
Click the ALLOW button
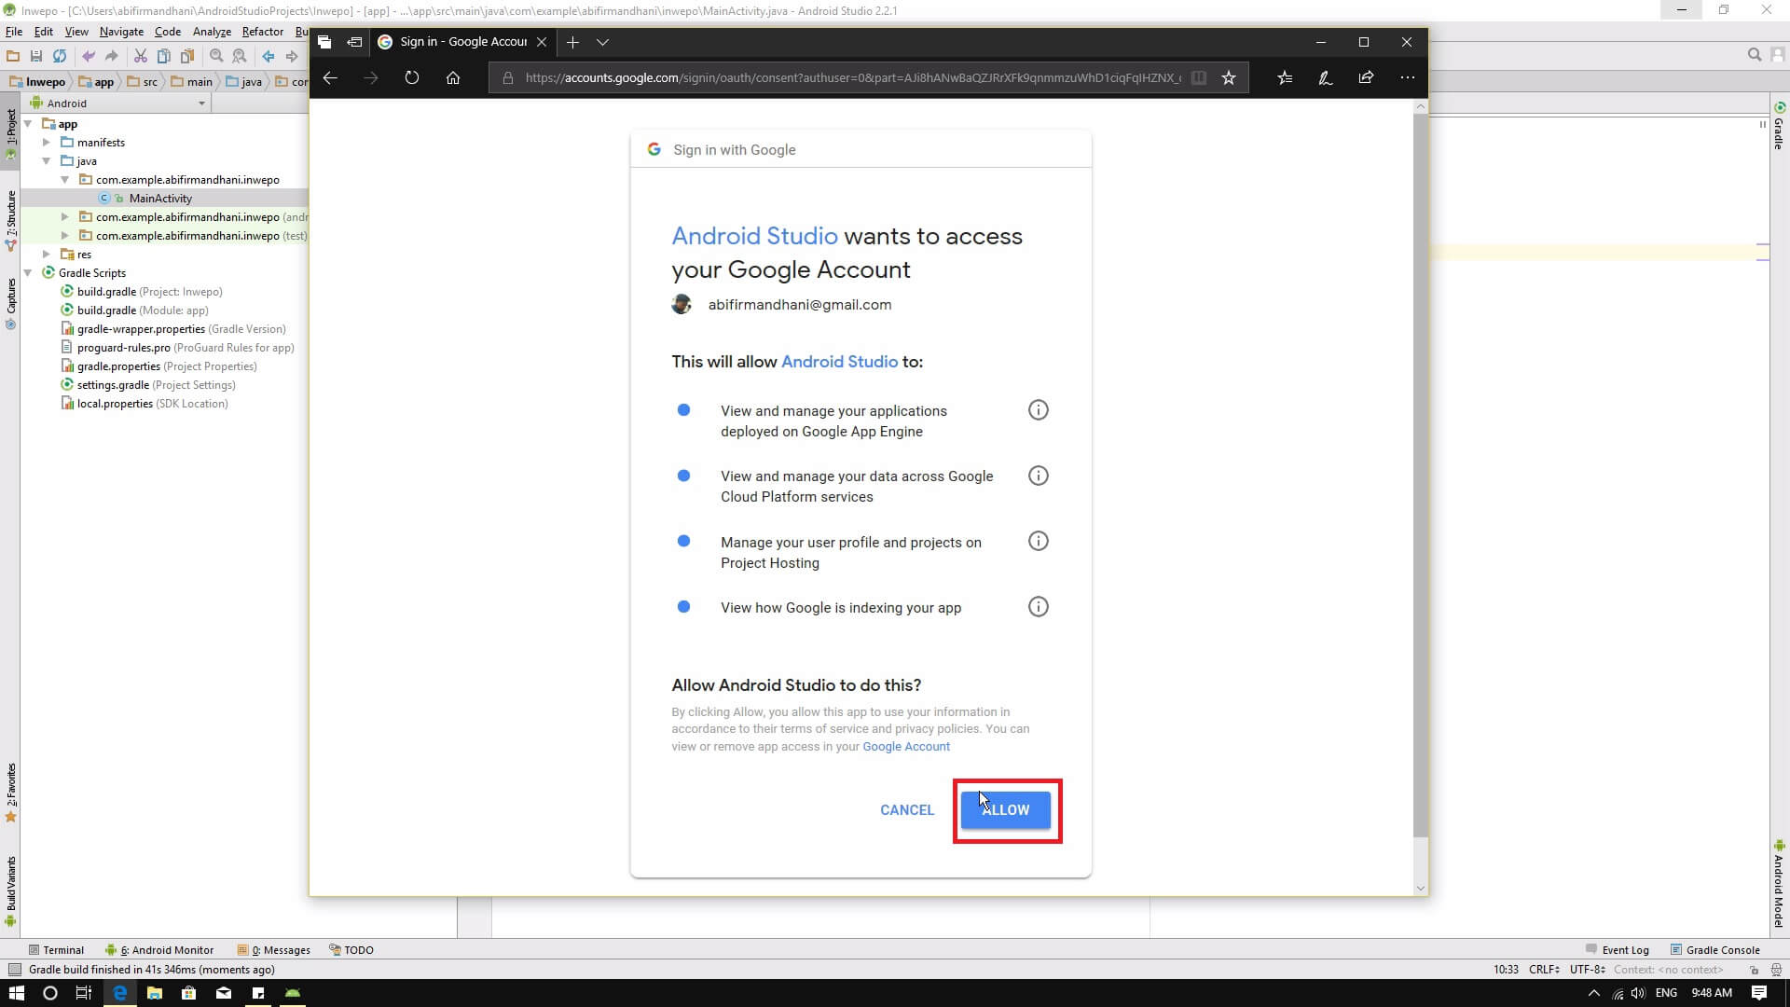pyautogui.click(x=1005, y=810)
